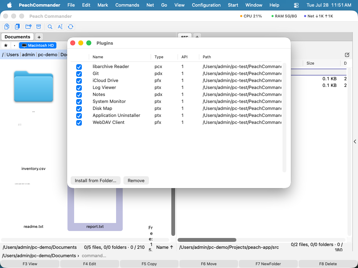Disable the libarchive Reader plugin checkbox
Screen dimensions: 358x268
(x=79, y=67)
